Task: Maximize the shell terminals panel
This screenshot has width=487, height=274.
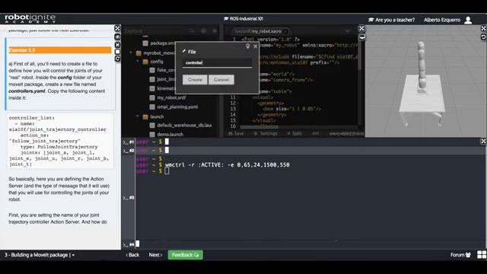Action: [x=484, y=142]
